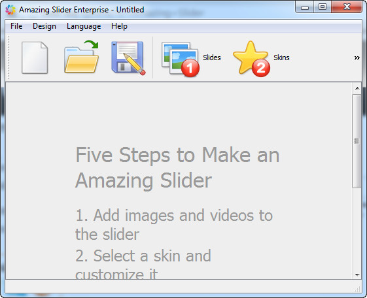Open the Language menu
This screenshot has width=367, height=298.
click(84, 26)
